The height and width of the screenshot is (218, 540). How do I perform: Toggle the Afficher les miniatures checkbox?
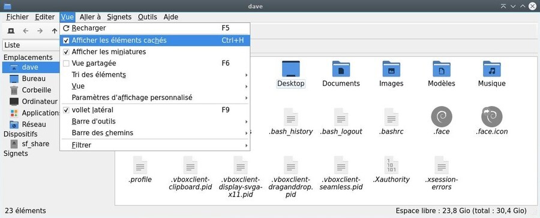tap(66, 52)
